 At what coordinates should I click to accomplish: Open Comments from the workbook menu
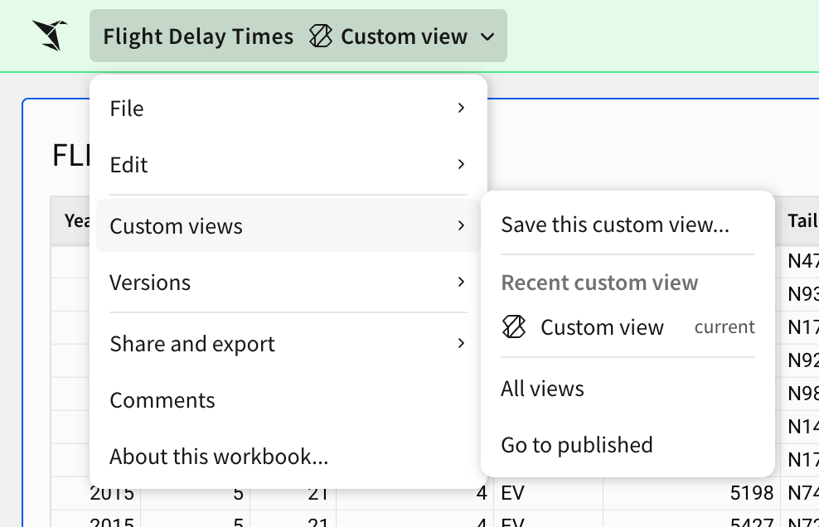(x=162, y=400)
